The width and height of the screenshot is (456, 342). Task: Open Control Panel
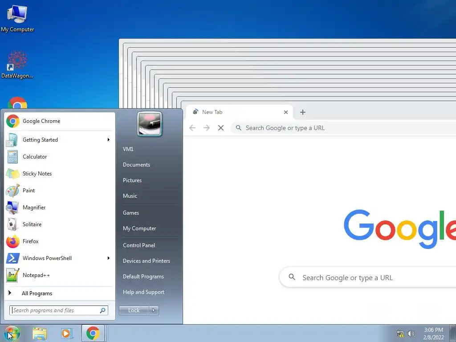139,245
